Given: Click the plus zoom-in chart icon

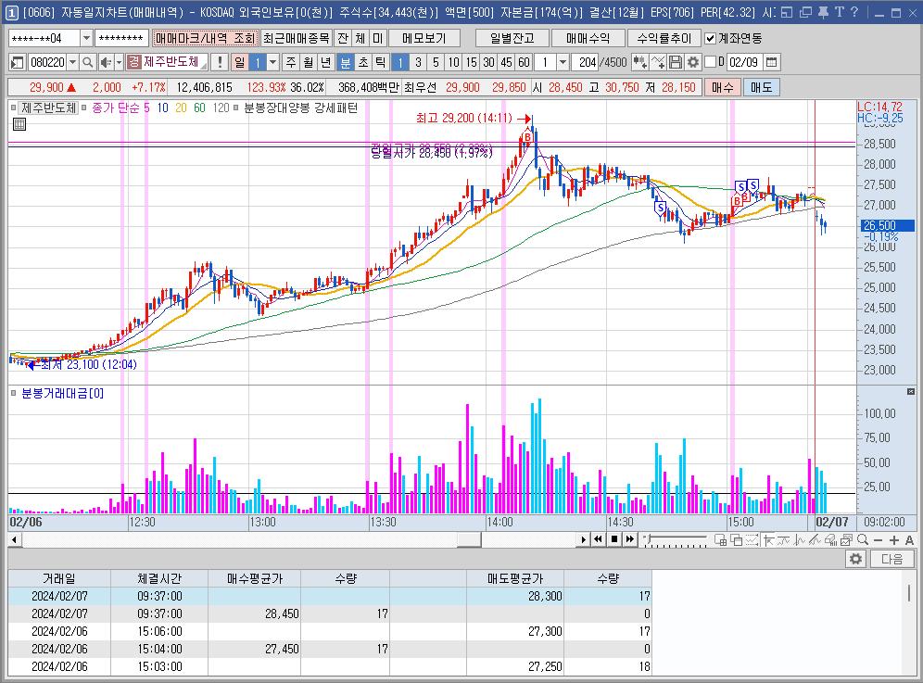Looking at the screenshot, I should click(x=894, y=540).
